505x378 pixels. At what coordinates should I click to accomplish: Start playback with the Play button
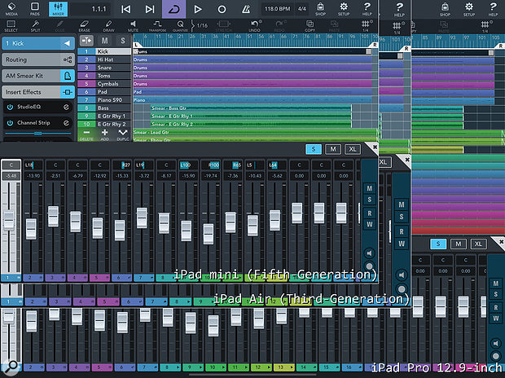click(198, 9)
